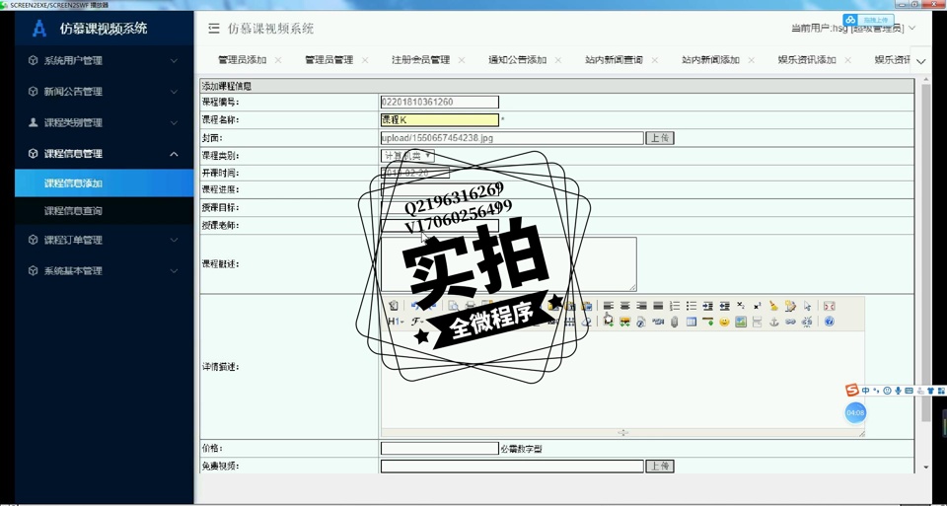The image size is (947, 506).
Task: Insert an image via editor toolbar icon
Action: coord(741,322)
